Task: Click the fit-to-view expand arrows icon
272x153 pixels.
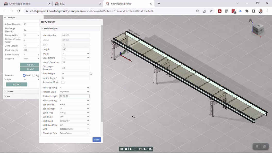Action: [122, 149]
